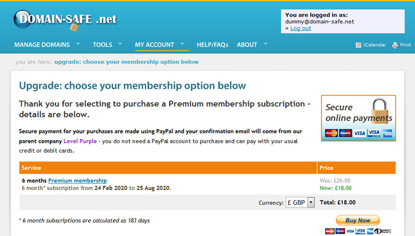Image resolution: width=415 pixels, height=236 pixels.
Task: Click the Log out link
Action: coord(300,28)
